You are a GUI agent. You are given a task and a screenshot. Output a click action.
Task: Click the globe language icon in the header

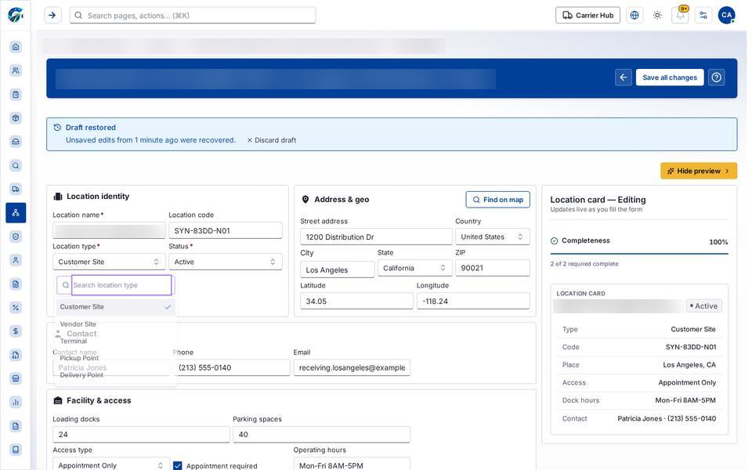[x=634, y=16]
